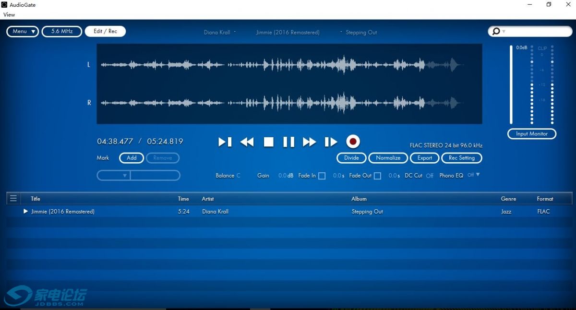Start recording with the red record button
Image resolution: width=576 pixels, height=310 pixels.
(x=353, y=142)
